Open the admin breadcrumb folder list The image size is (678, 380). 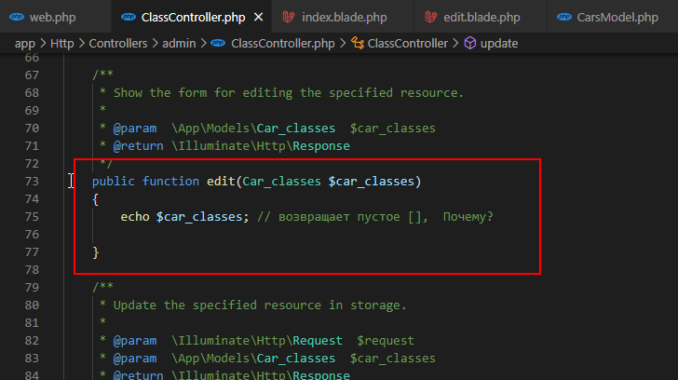click(179, 43)
